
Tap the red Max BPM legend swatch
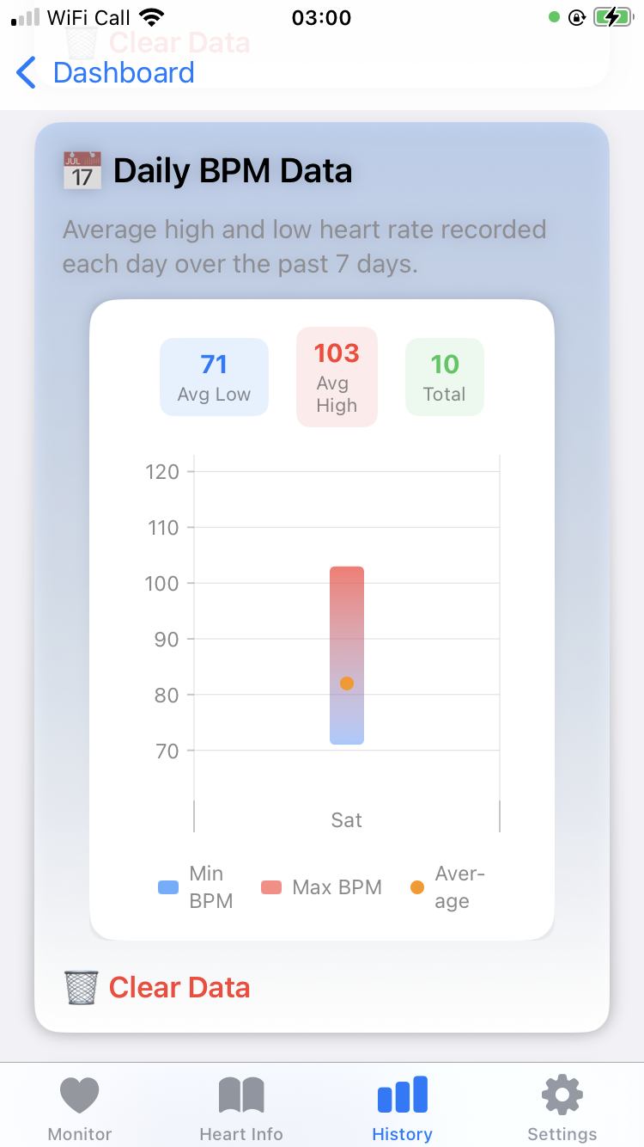[271, 887]
